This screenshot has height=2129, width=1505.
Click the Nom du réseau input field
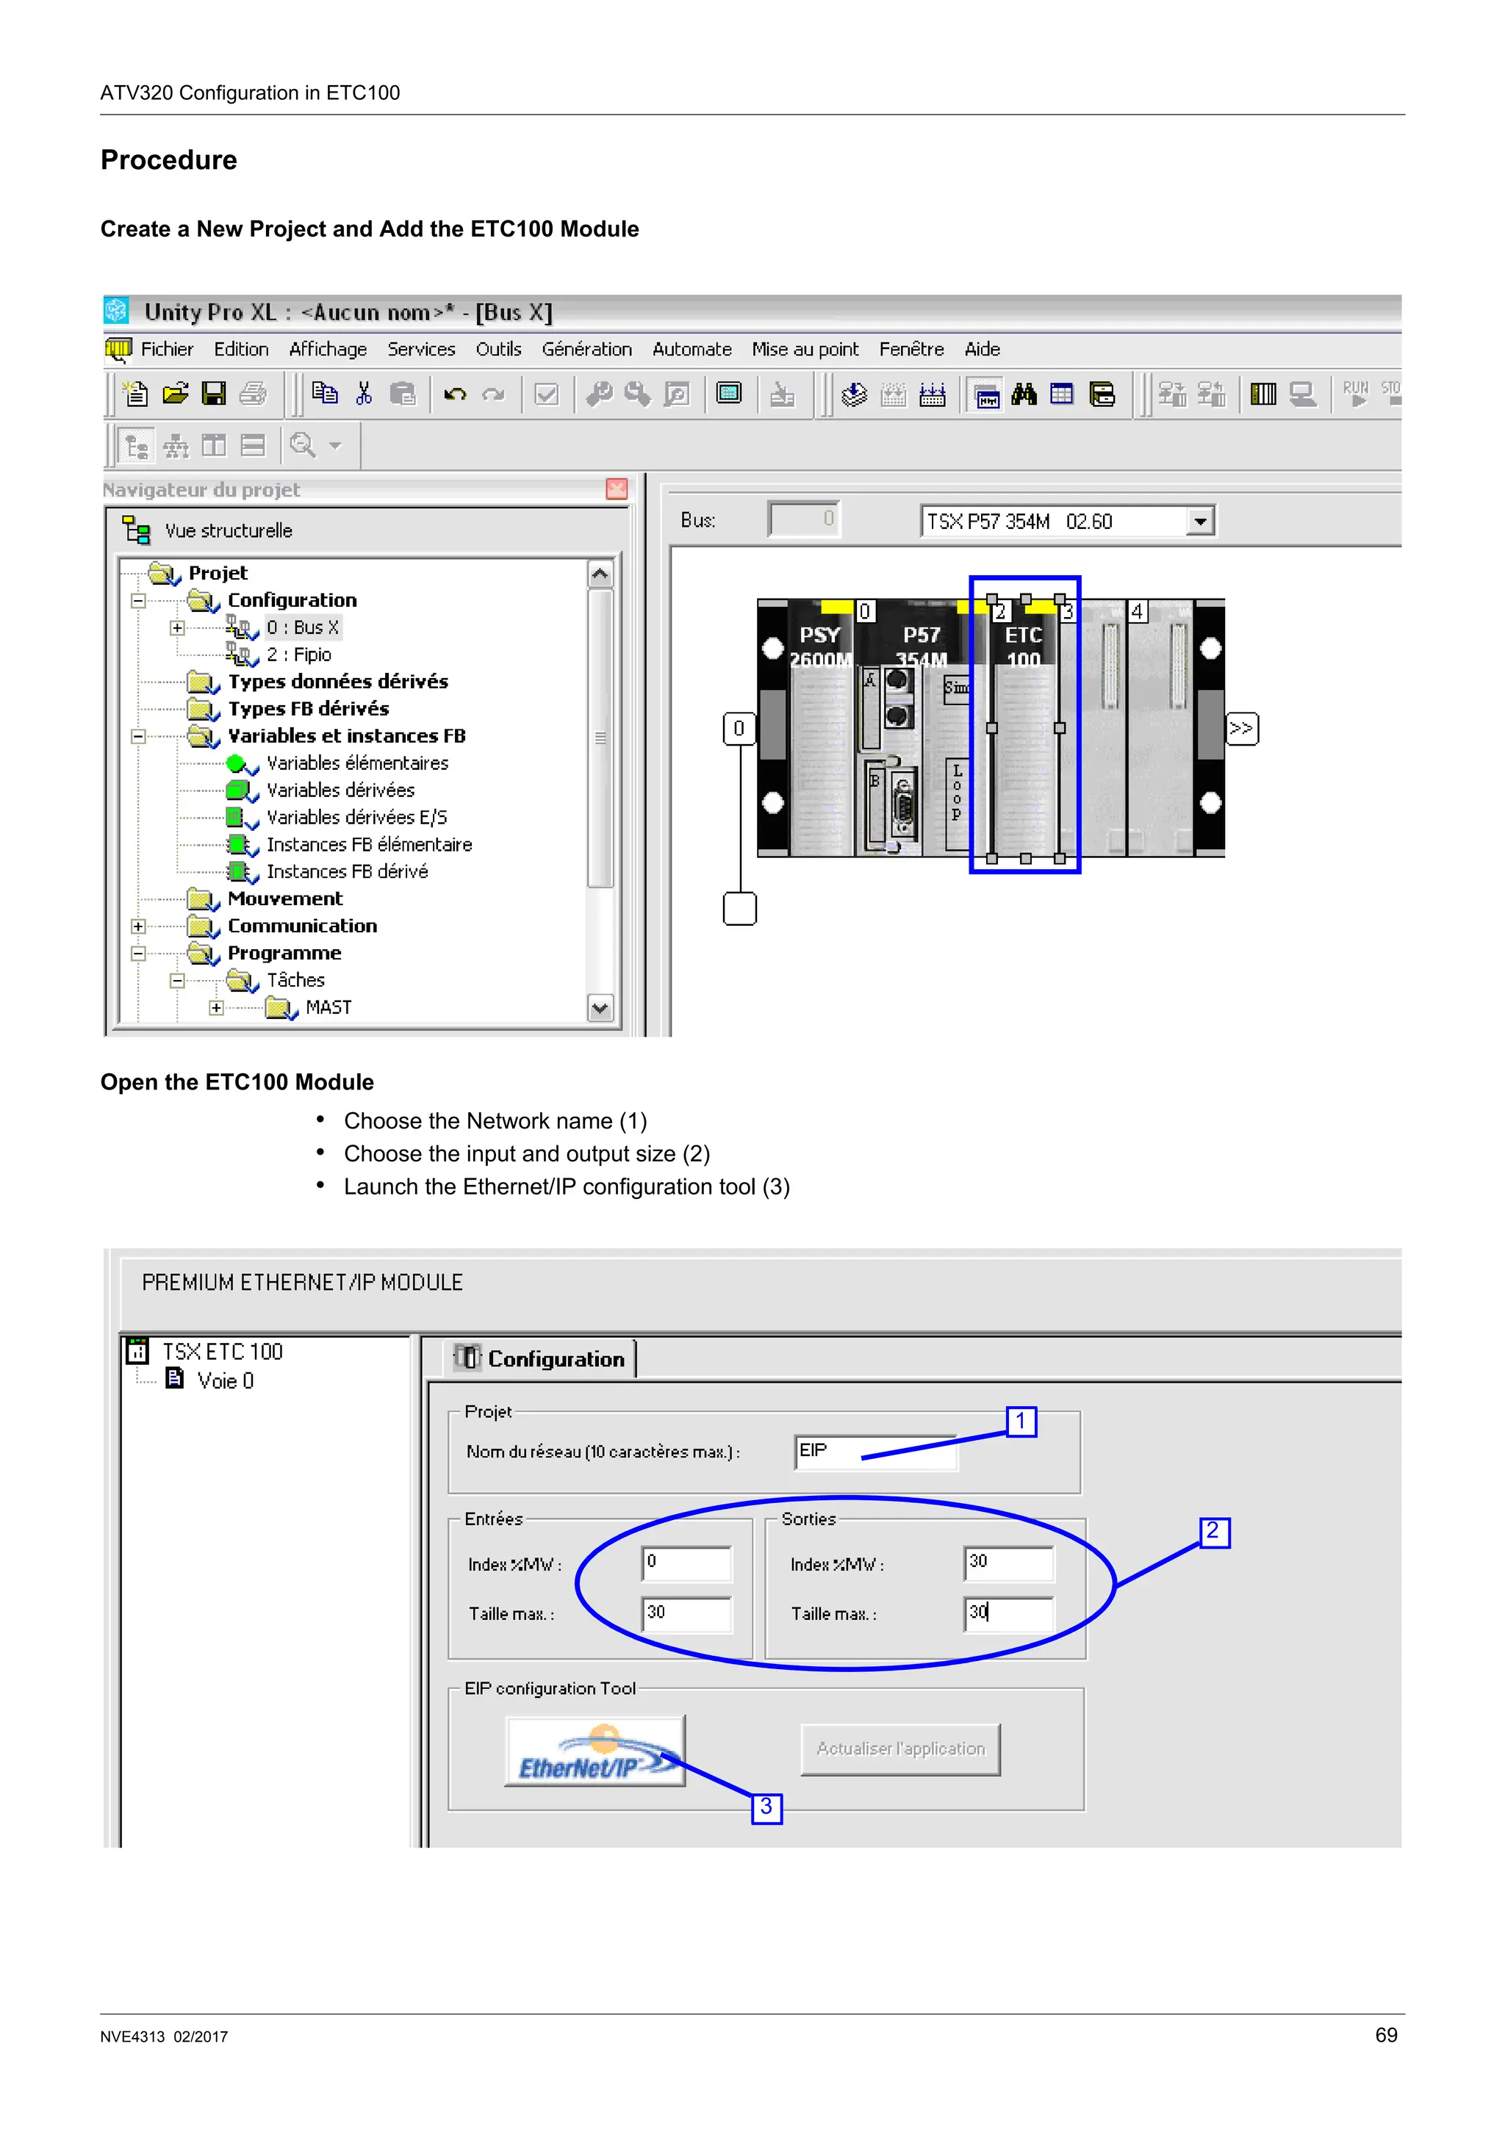click(876, 1452)
